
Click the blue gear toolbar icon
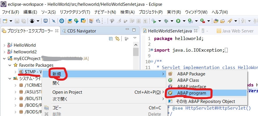62,21
